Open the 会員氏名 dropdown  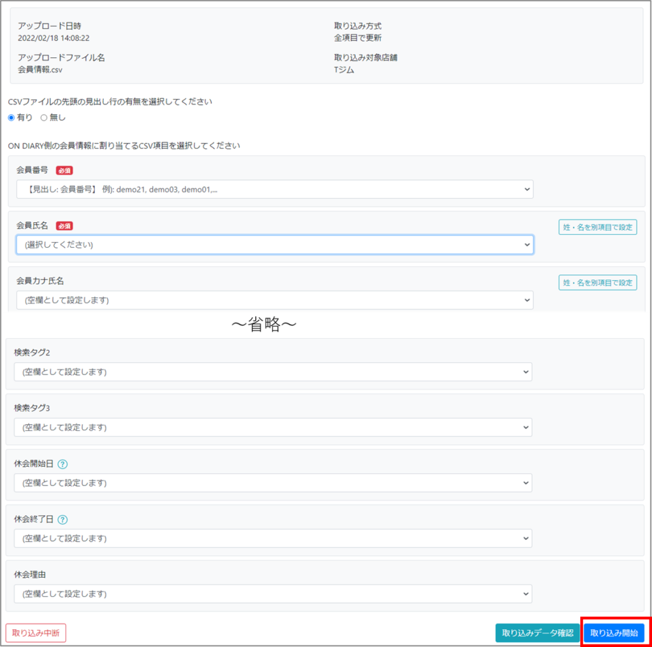[x=274, y=245]
